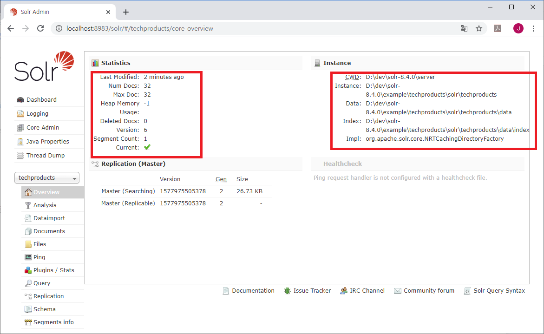The height and width of the screenshot is (334, 544).
Task: Click the Ping monitor icon
Action: tap(28, 257)
